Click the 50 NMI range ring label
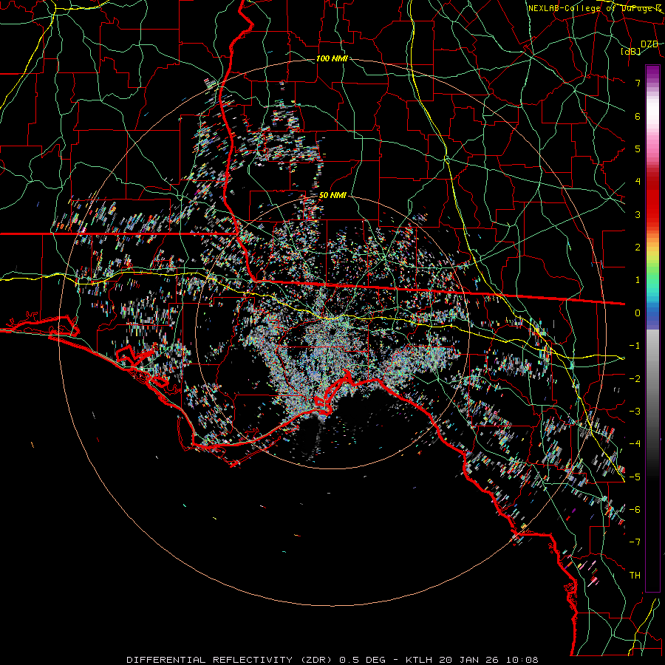The height and width of the screenshot is (665, 665). tap(332, 195)
